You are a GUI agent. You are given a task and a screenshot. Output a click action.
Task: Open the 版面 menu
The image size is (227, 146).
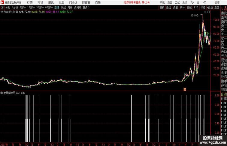click(x=170, y=2)
